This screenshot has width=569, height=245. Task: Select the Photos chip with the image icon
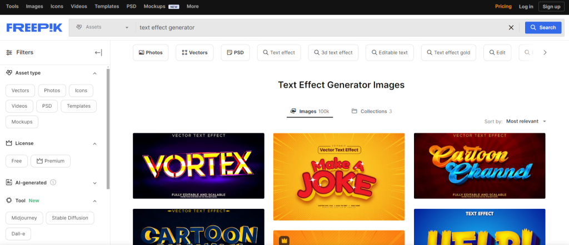(x=151, y=53)
